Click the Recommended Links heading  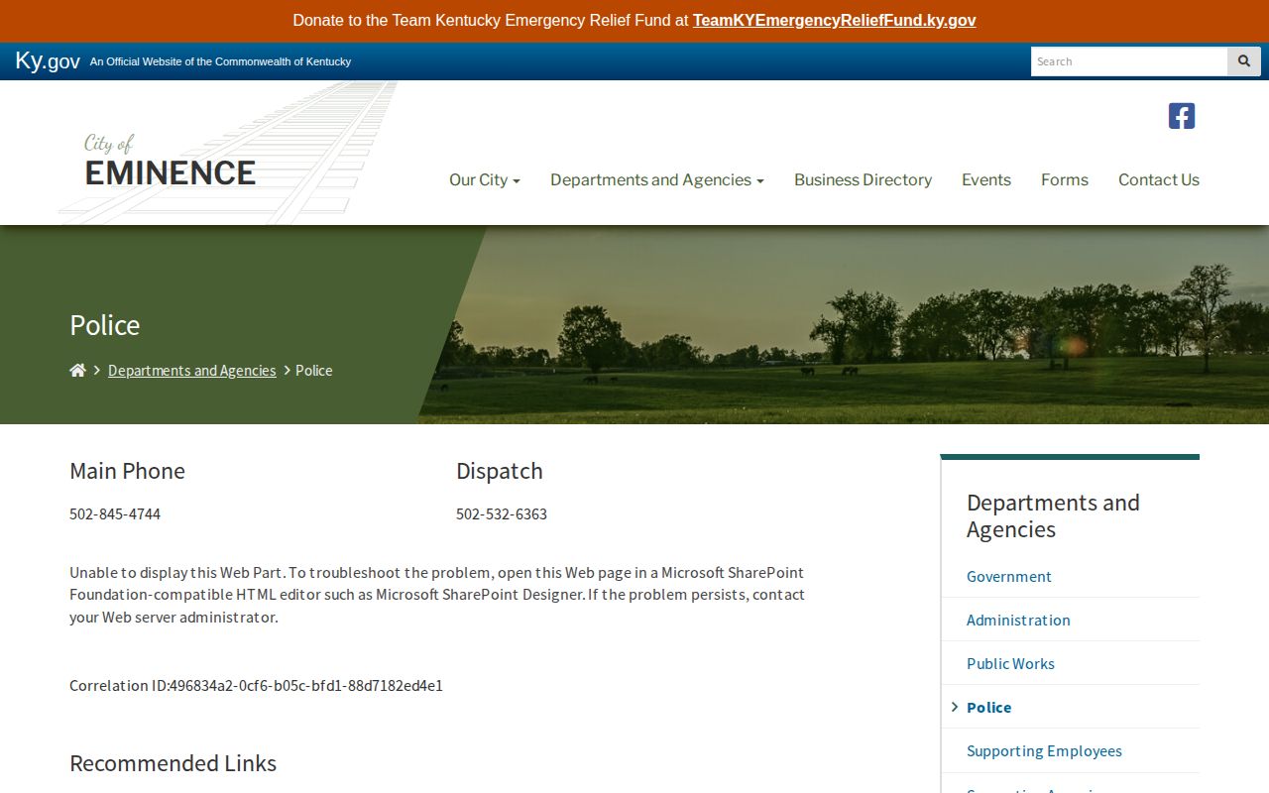tap(173, 763)
